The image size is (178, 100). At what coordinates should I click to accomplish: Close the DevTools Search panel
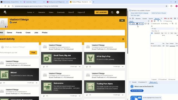point(149,21)
